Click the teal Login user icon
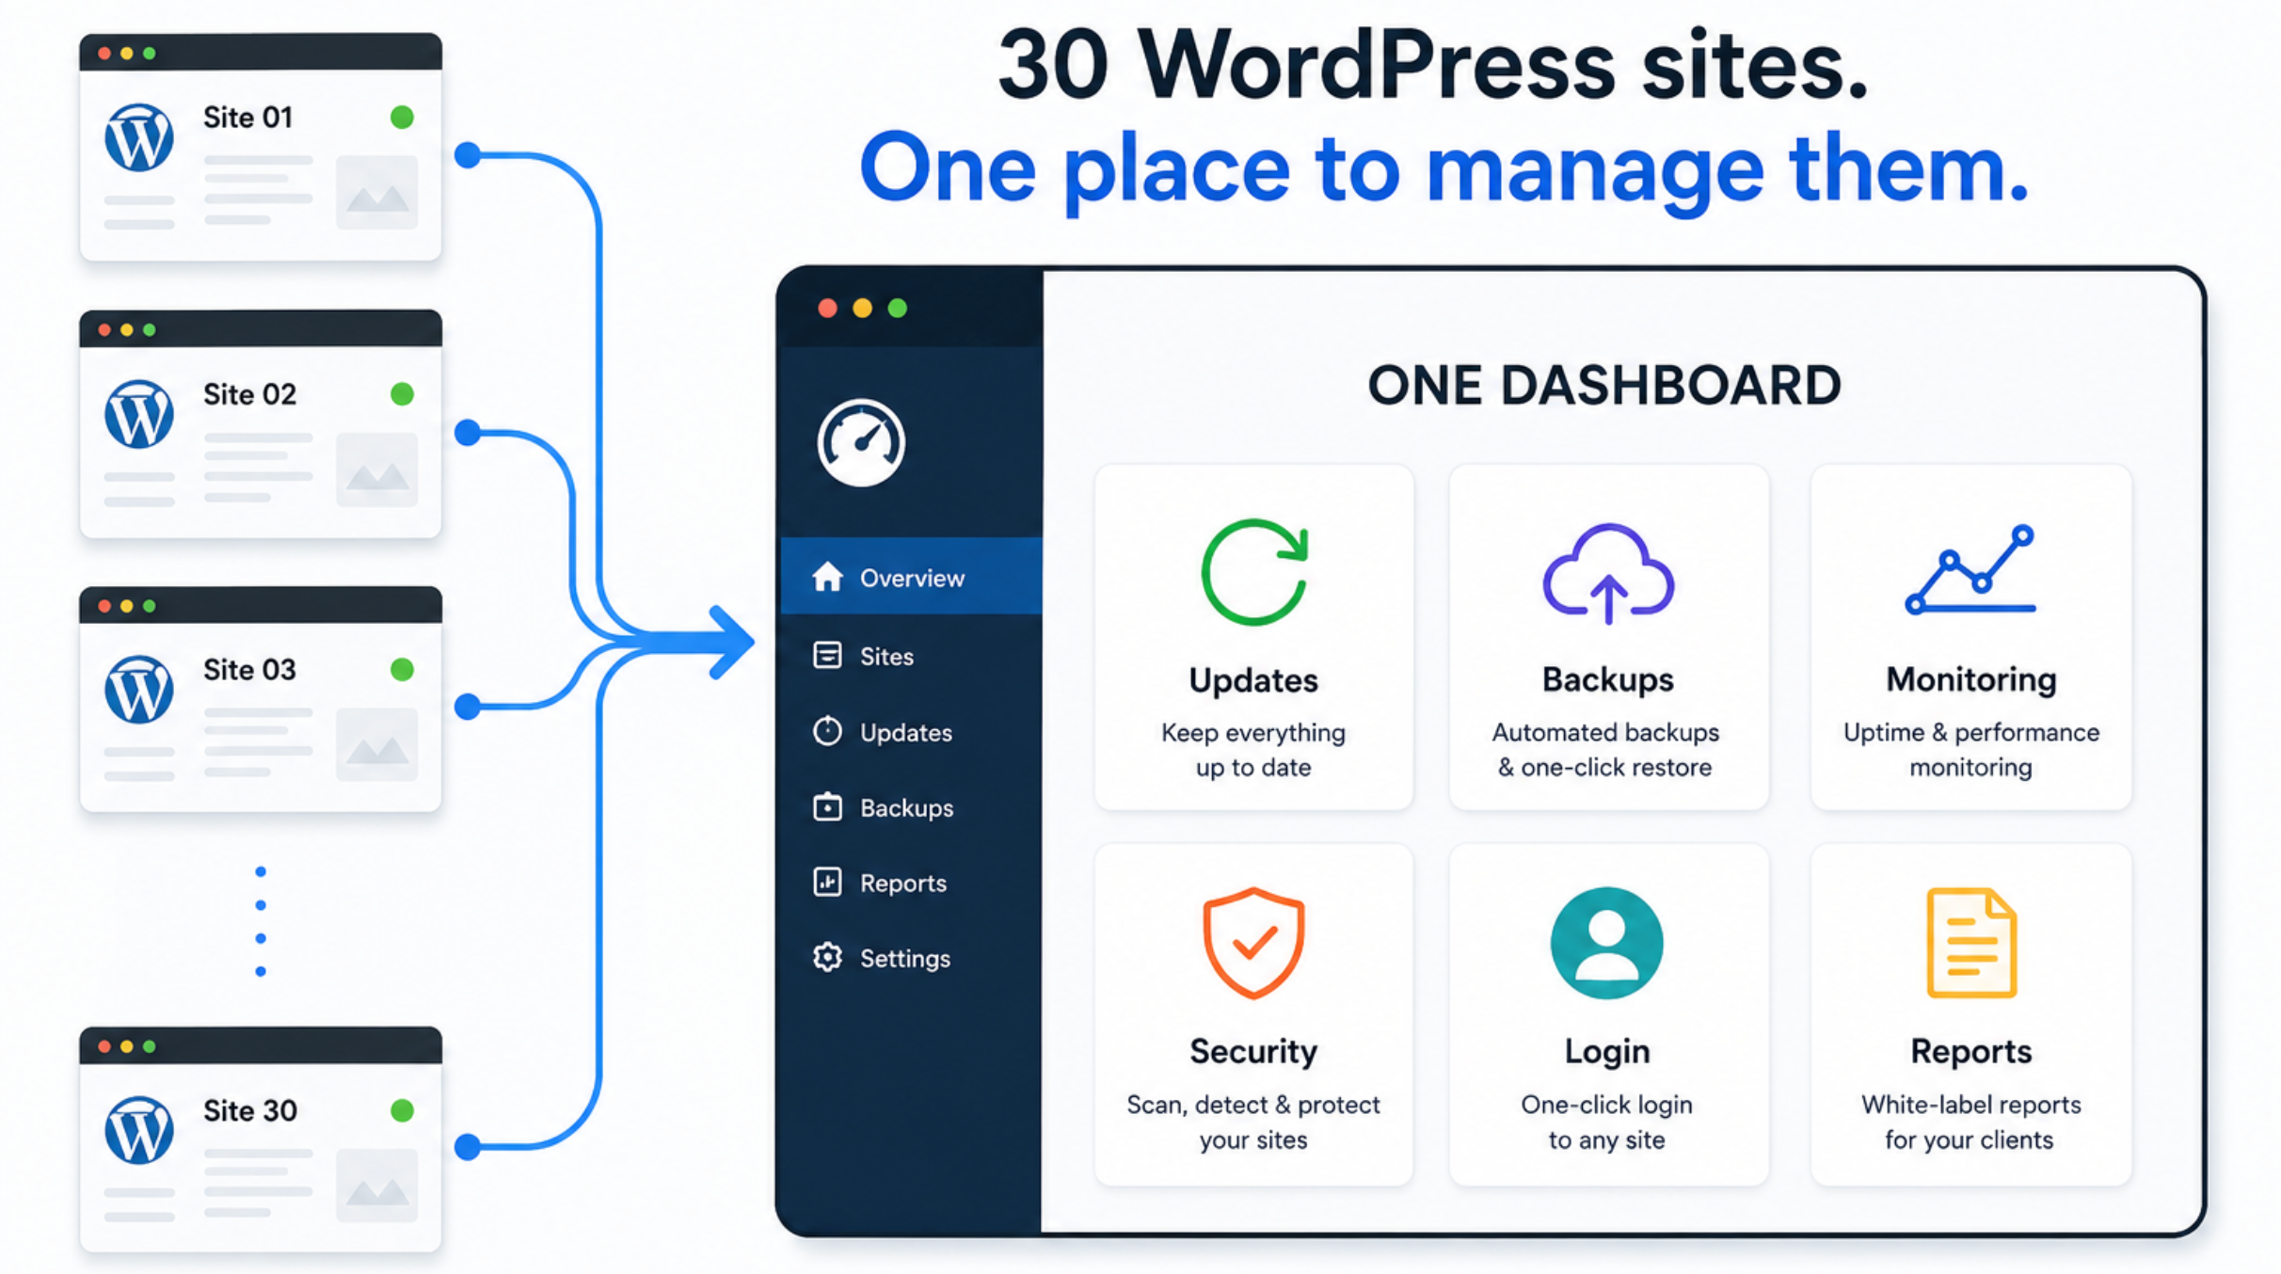 1606,943
